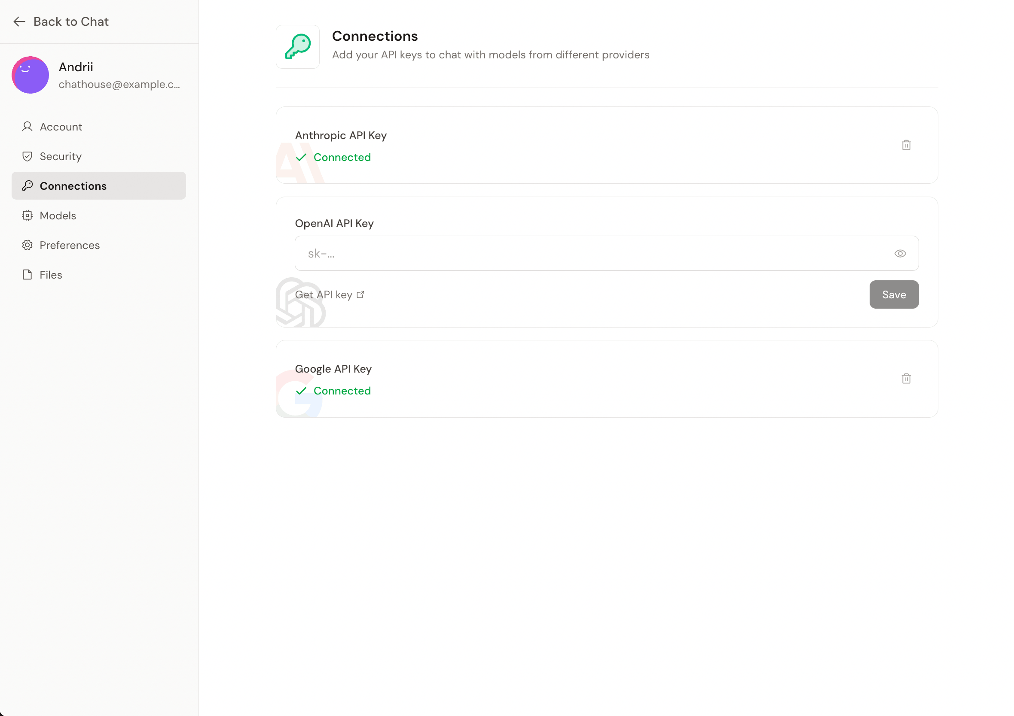Save the OpenAI API key
The height and width of the screenshot is (716, 1014).
tap(893, 295)
